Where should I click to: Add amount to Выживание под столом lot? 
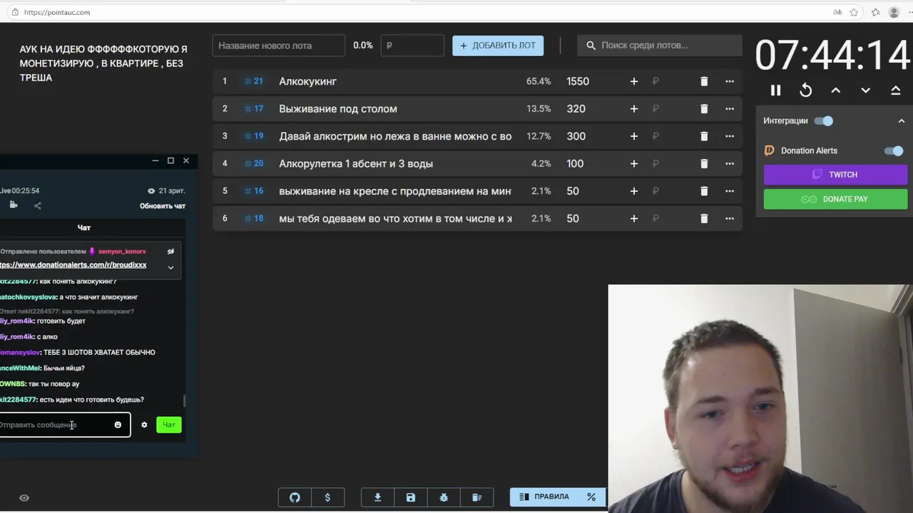point(633,109)
